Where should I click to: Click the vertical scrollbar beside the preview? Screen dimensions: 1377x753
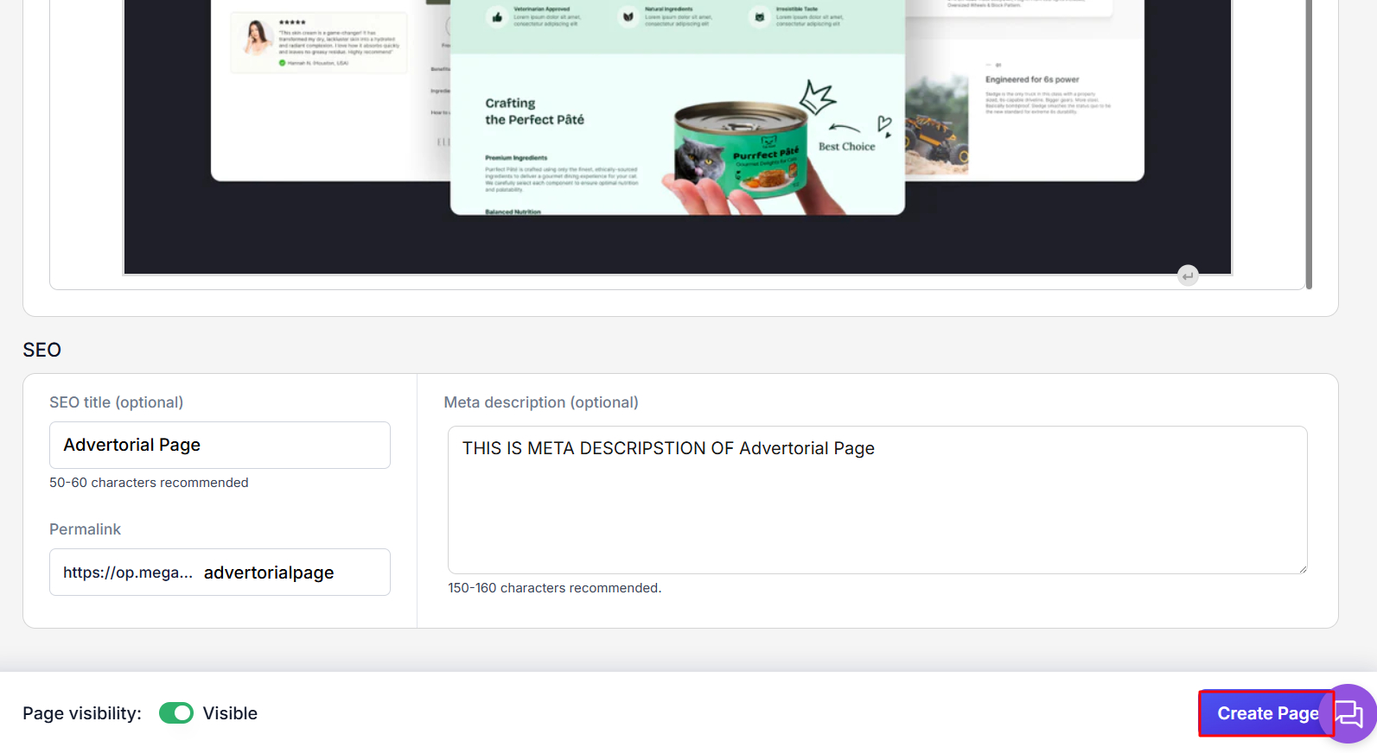click(1309, 144)
